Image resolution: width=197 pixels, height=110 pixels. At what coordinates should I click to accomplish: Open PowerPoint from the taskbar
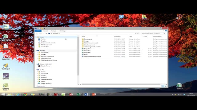(94, 94)
